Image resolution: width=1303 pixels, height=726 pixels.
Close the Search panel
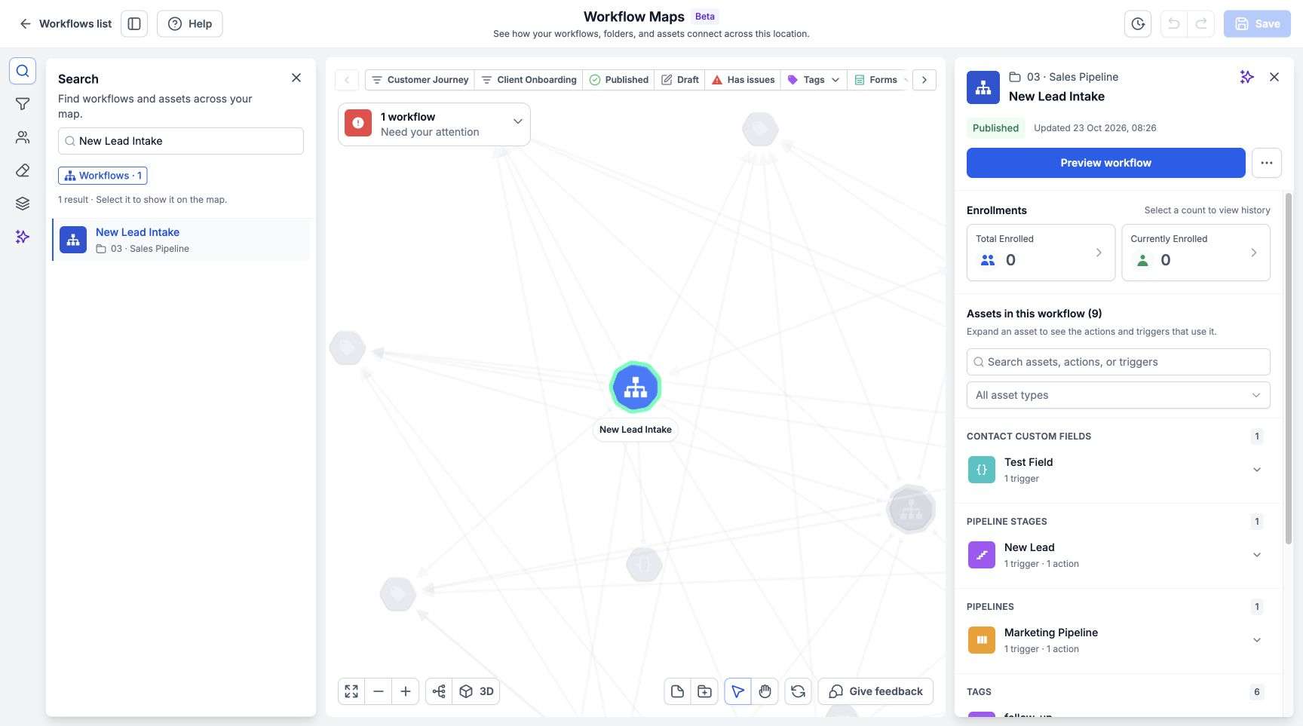pos(296,78)
